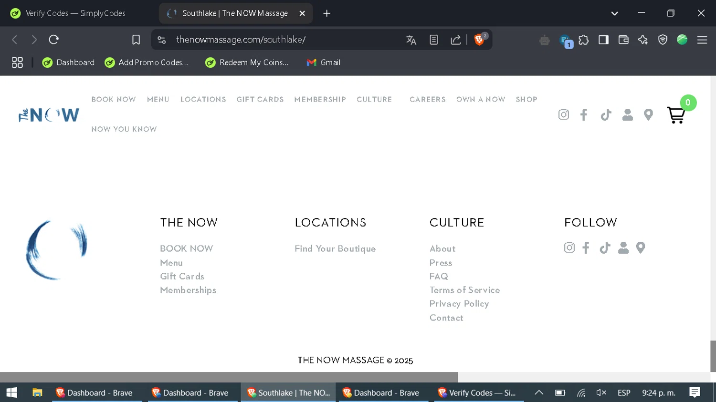Open Dashboard bookmark
Screen dimensions: 716x402
tap(68, 62)
